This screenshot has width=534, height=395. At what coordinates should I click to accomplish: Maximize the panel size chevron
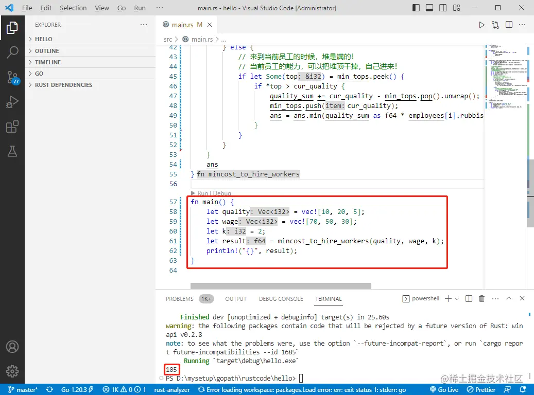click(508, 298)
